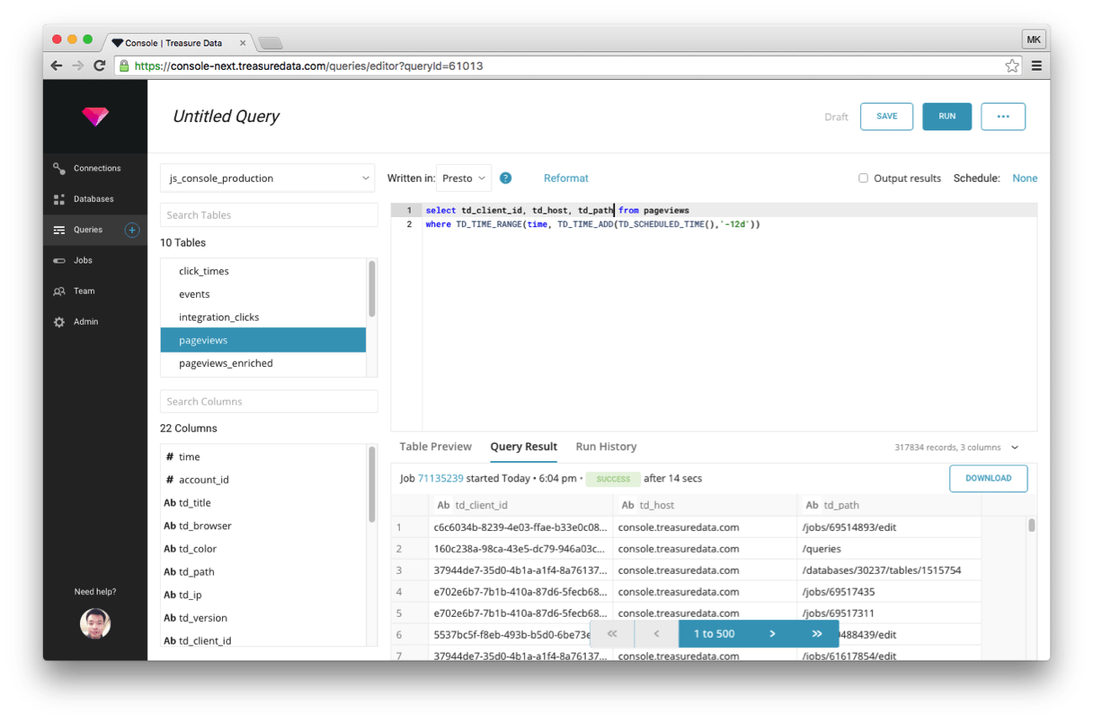
Task: Click the browser forward arrow
Action: pos(77,66)
